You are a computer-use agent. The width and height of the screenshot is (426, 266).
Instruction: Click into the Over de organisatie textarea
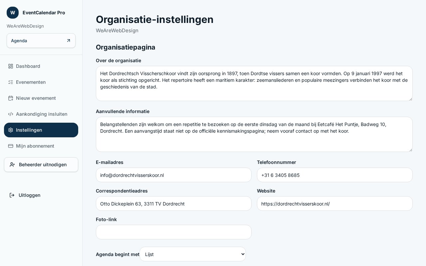point(254,83)
